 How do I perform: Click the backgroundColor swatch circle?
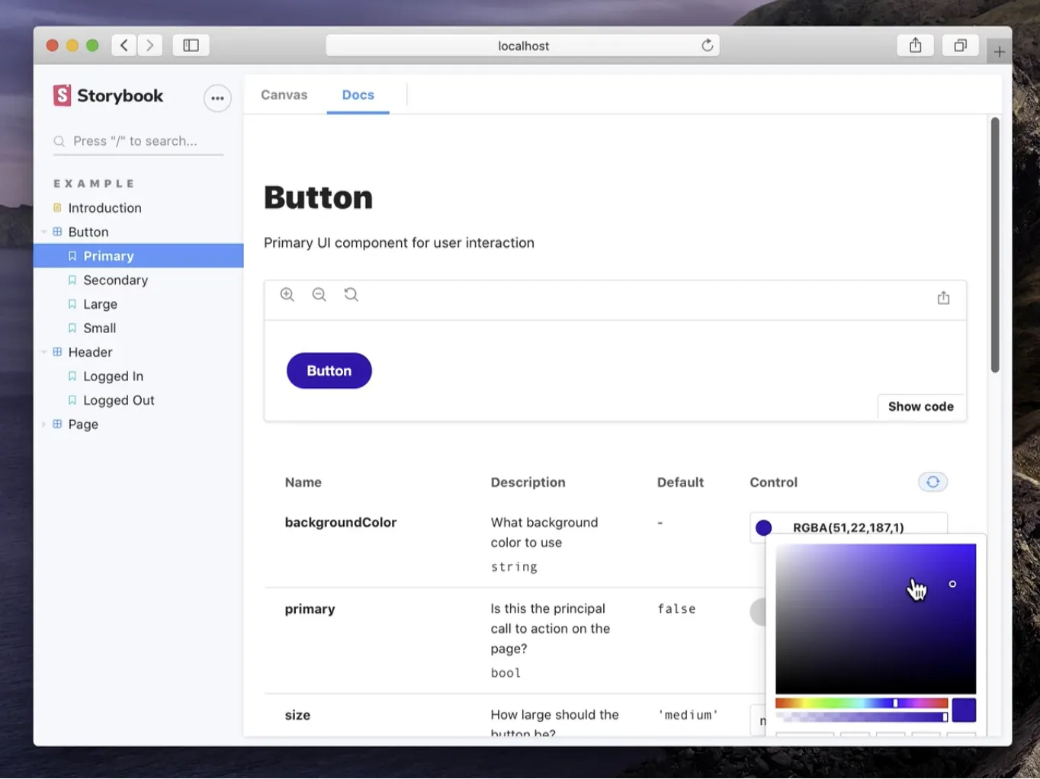click(763, 528)
